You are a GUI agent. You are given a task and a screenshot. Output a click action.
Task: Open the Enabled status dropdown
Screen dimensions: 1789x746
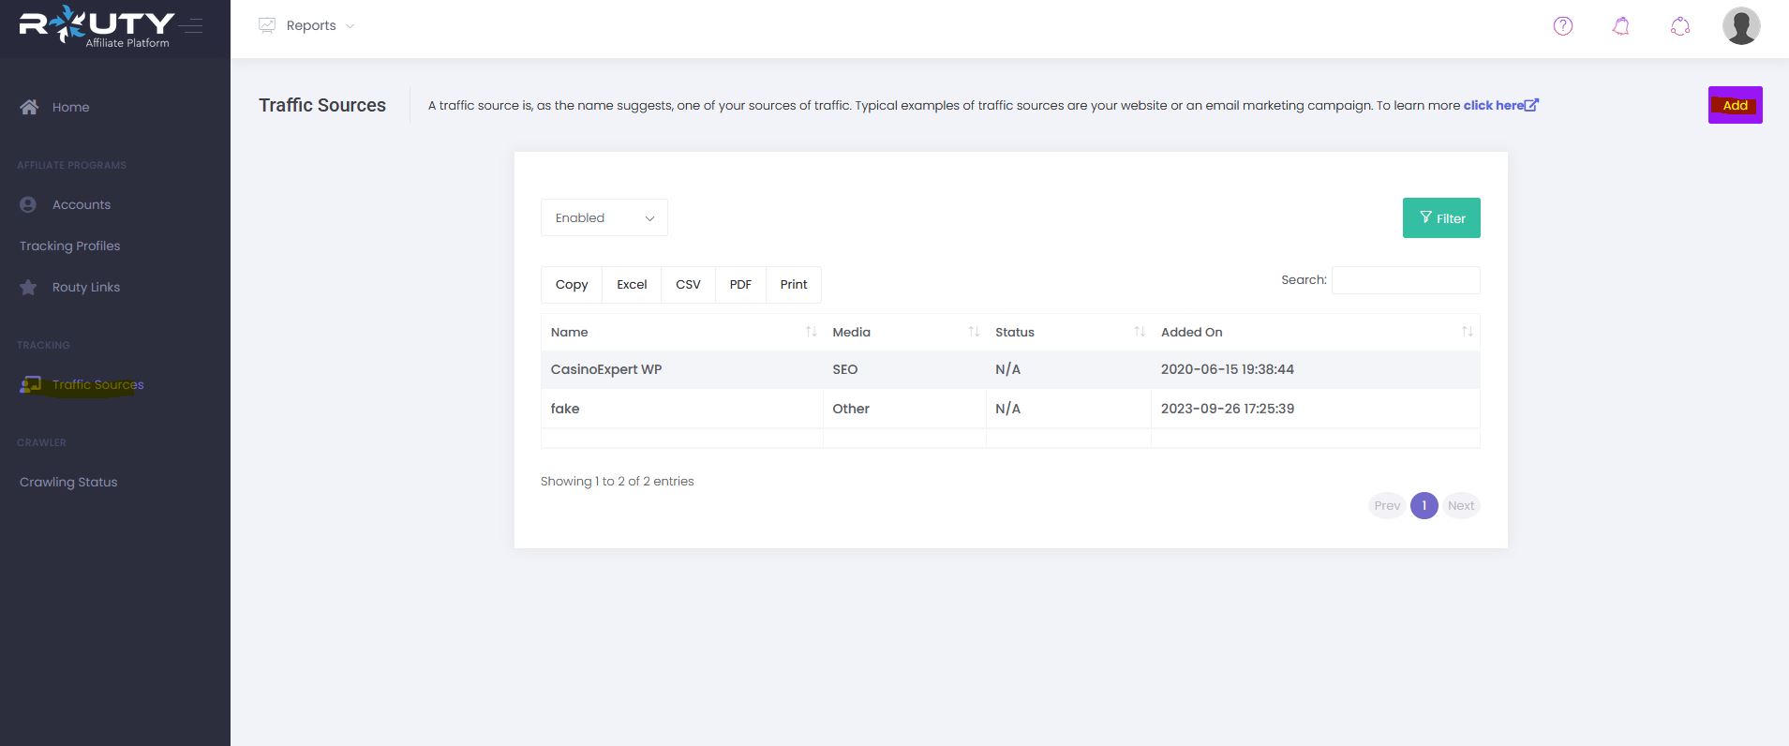(x=604, y=217)
